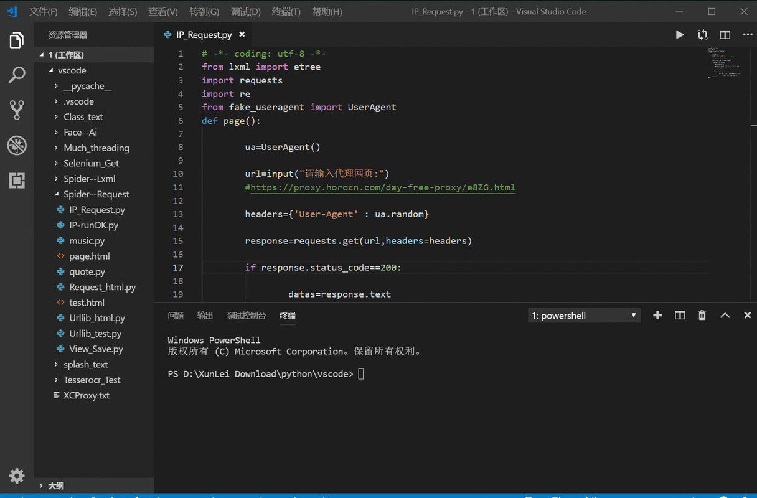Image resolution: width=757 pixels, height=498 pixels.
Task: Open music.py in the file explorer
Action: 87,240
